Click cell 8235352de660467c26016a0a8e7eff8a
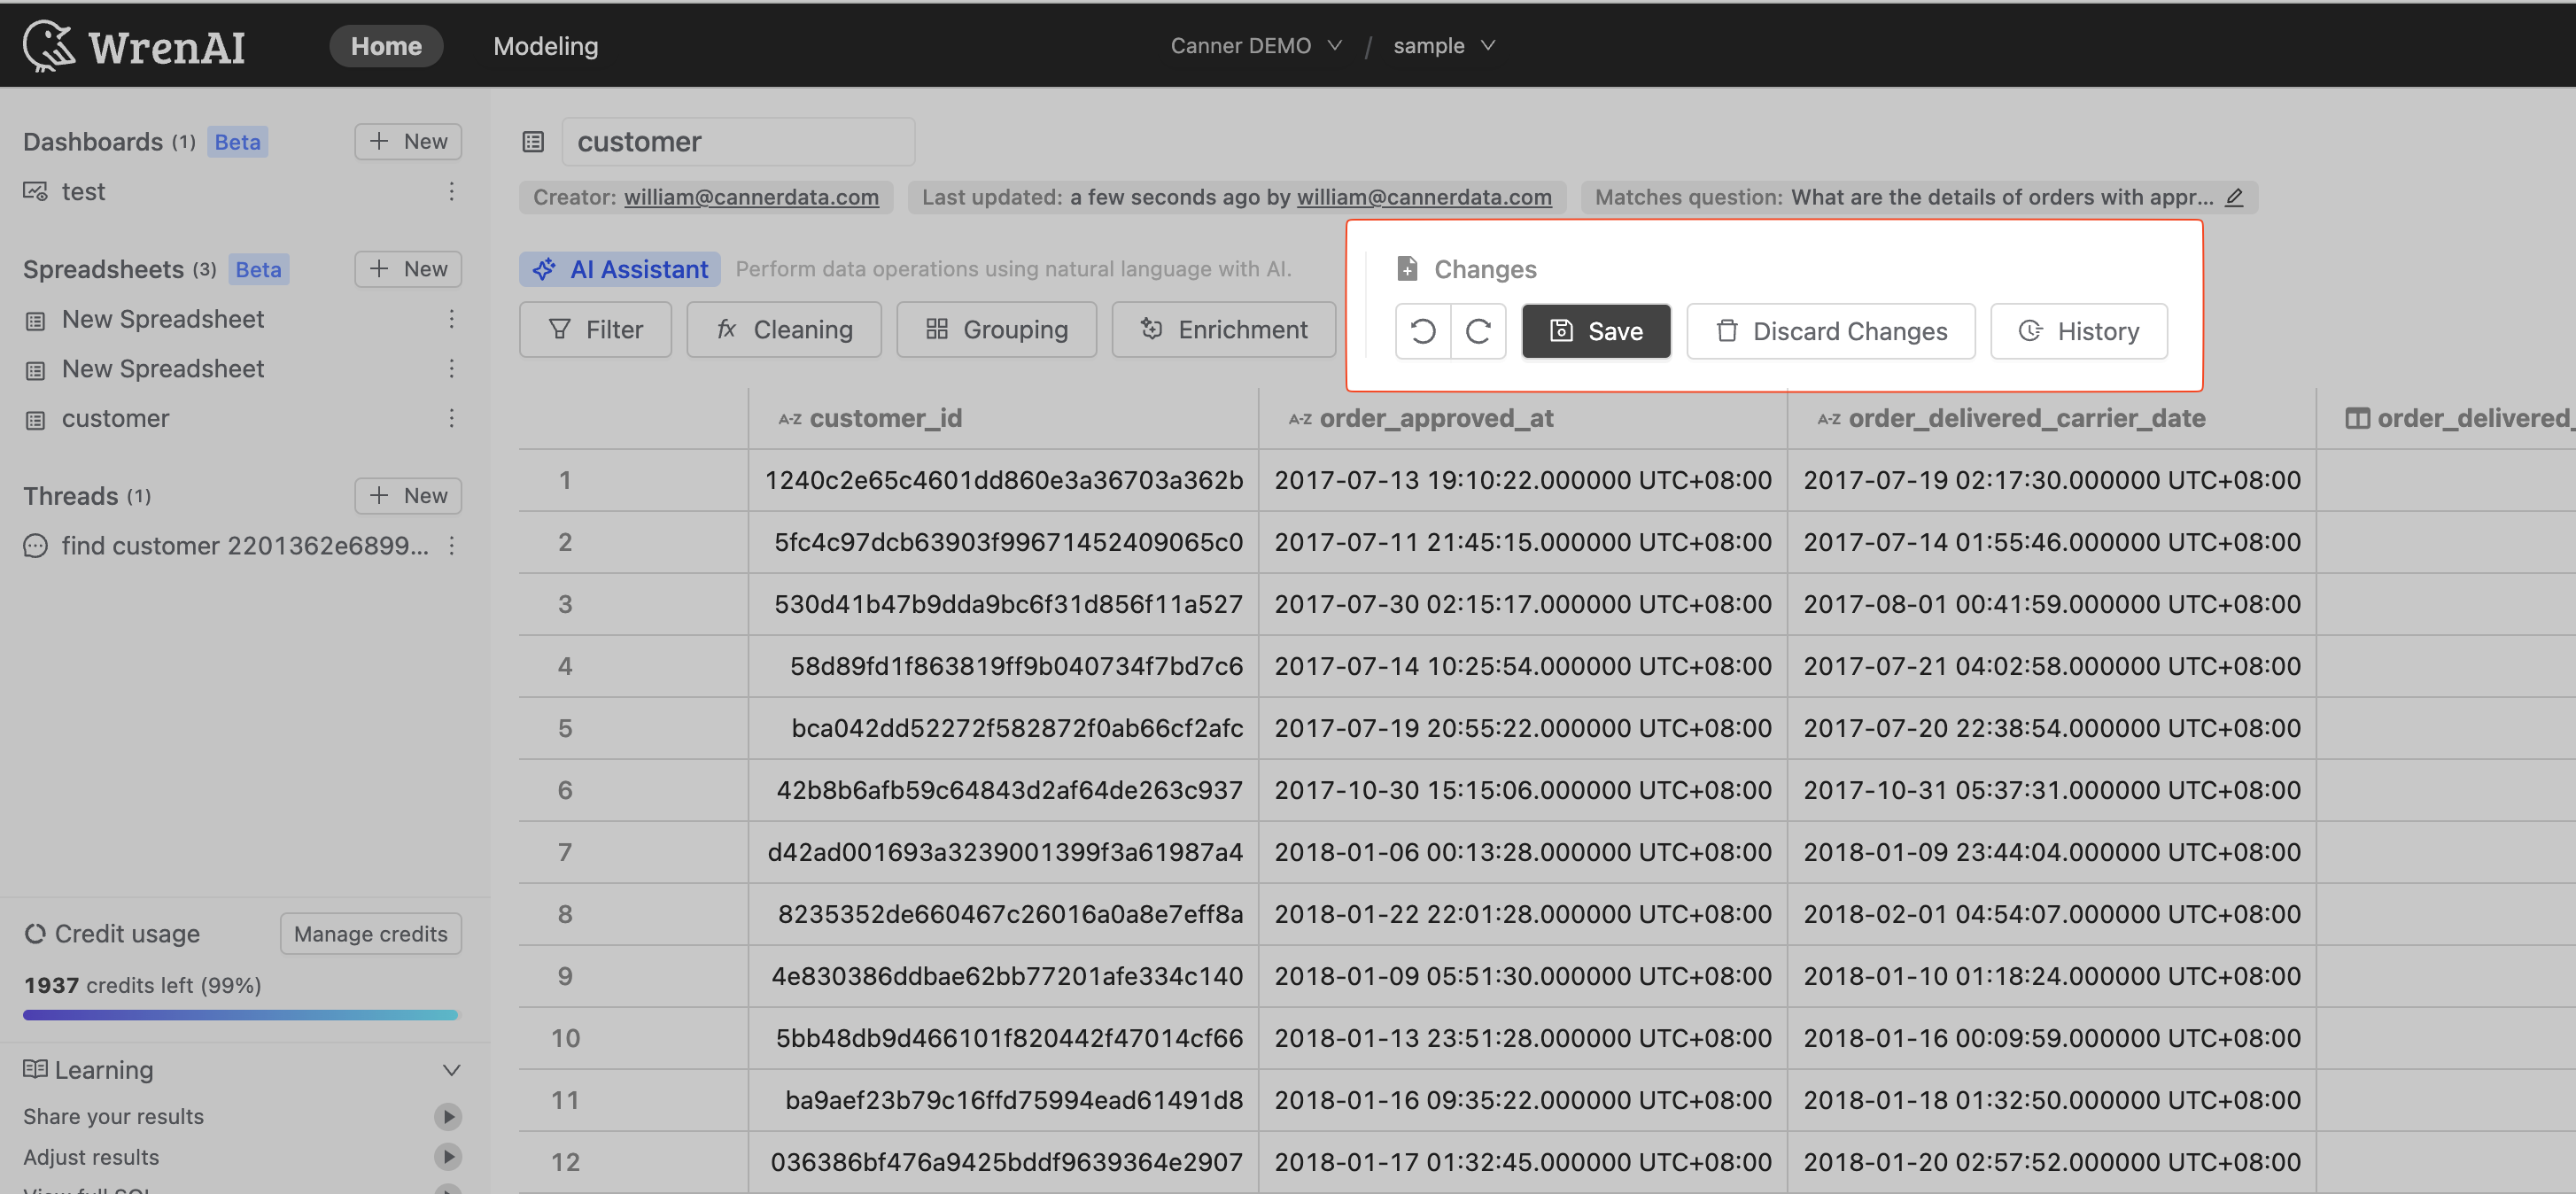Image resolution: width=2576 pixels, height=1194 pixels. pos(1003,914)
